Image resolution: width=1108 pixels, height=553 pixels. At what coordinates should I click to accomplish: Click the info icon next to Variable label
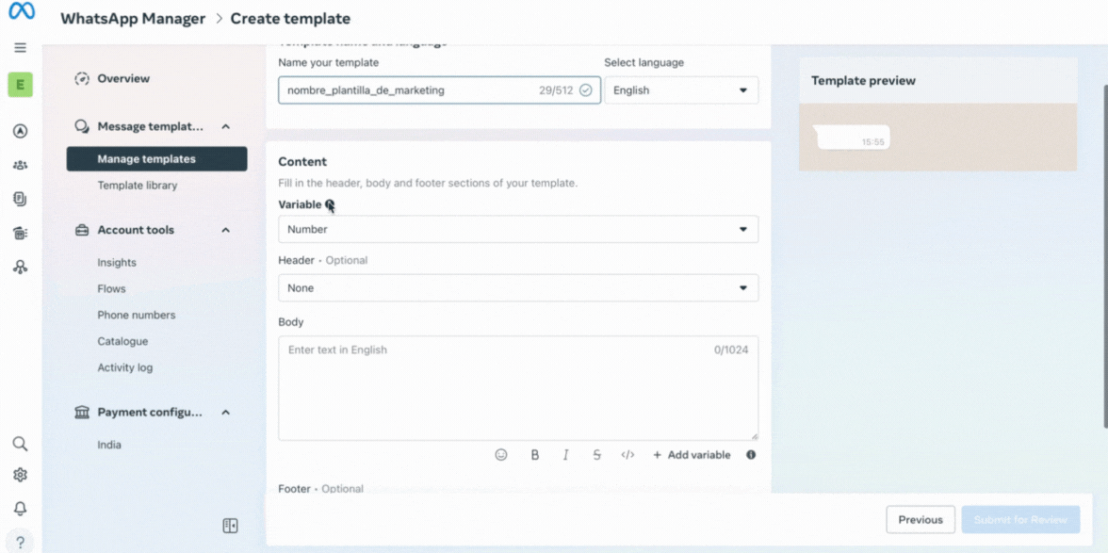click(330, 204)
